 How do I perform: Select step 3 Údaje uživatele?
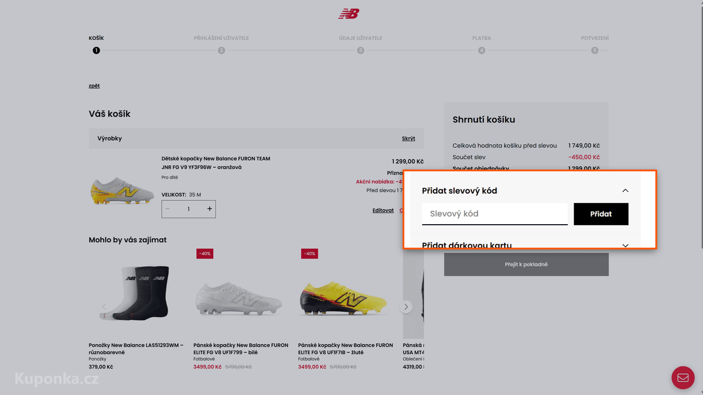[360, 50]
